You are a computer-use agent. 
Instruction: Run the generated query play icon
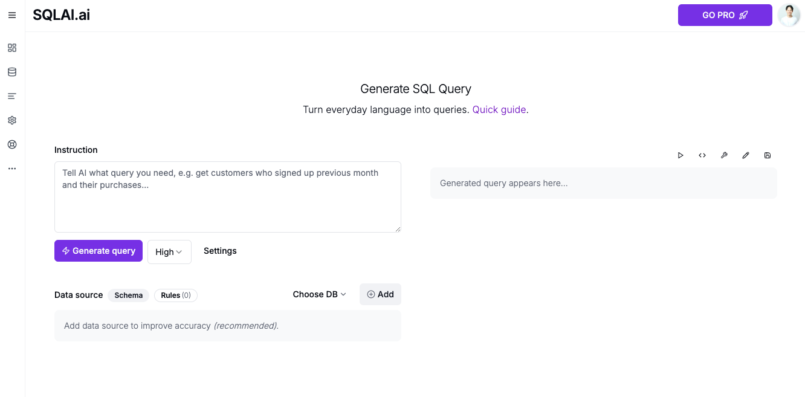click(681, 155)
